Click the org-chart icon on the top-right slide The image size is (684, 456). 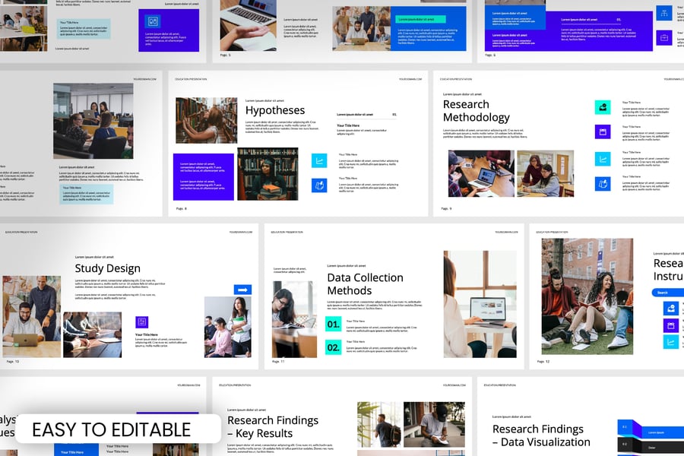click(663, 13)
